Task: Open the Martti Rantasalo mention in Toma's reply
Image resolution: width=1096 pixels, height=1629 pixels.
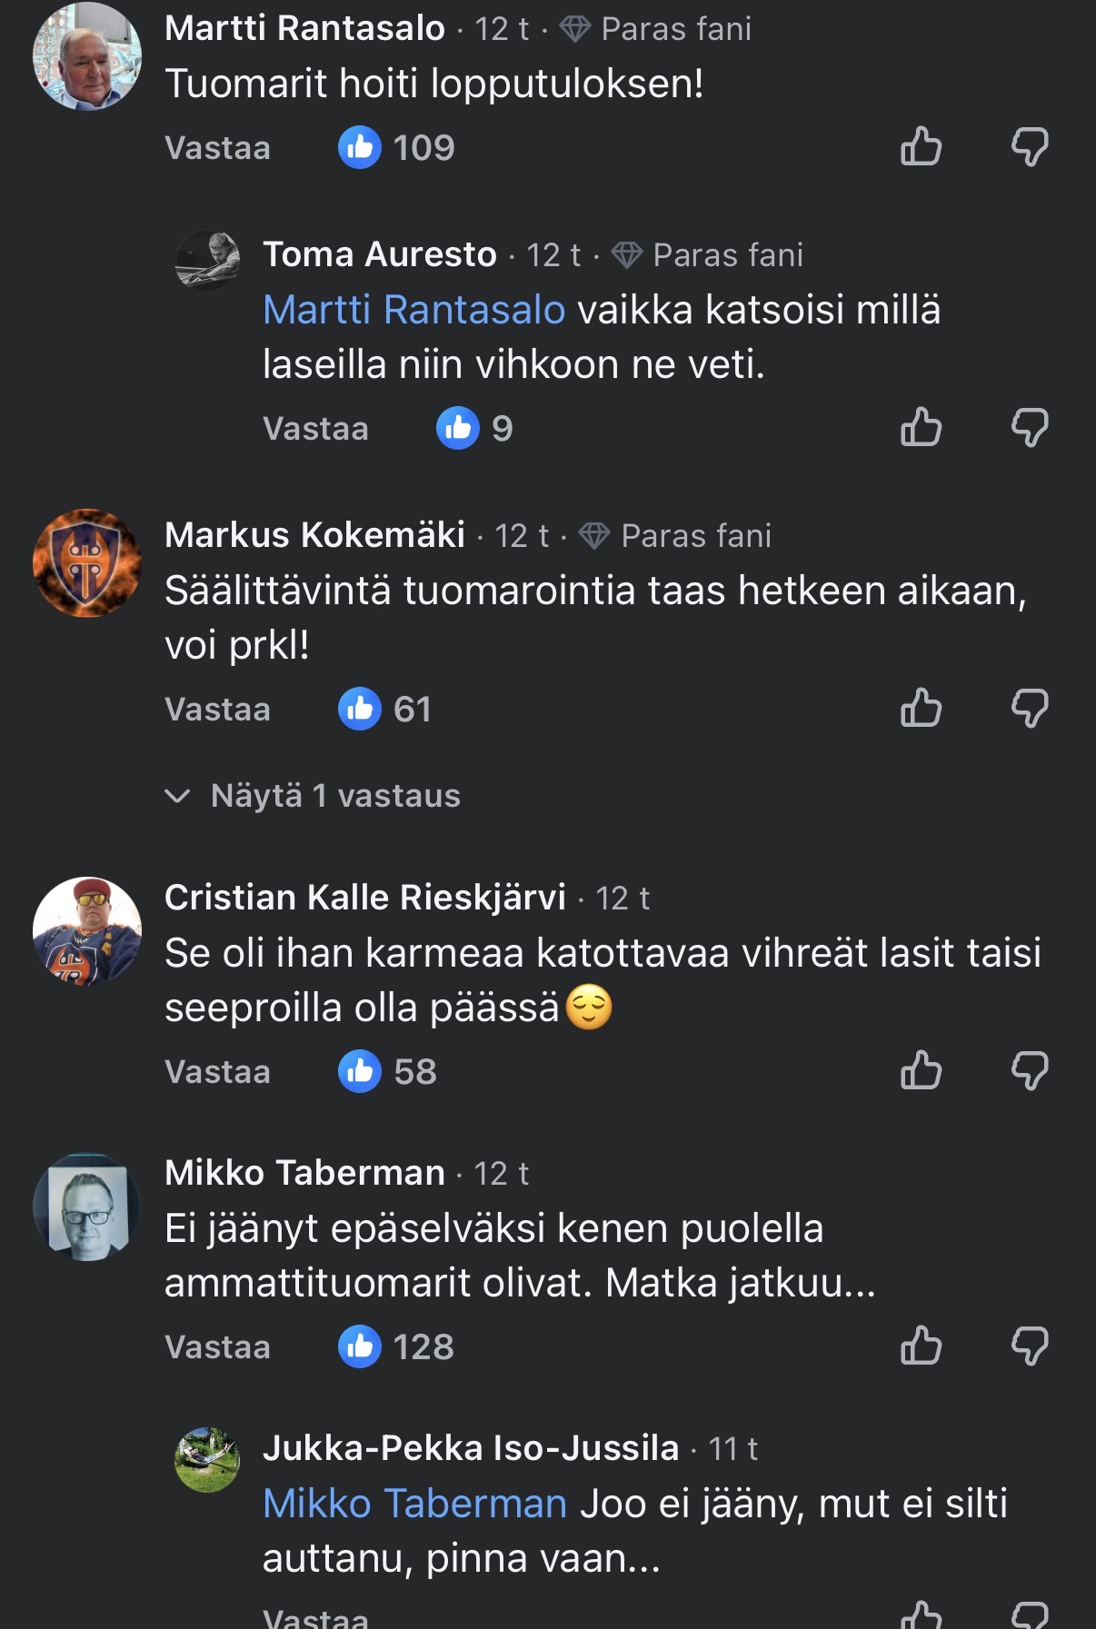Action: tap(413, 310)
